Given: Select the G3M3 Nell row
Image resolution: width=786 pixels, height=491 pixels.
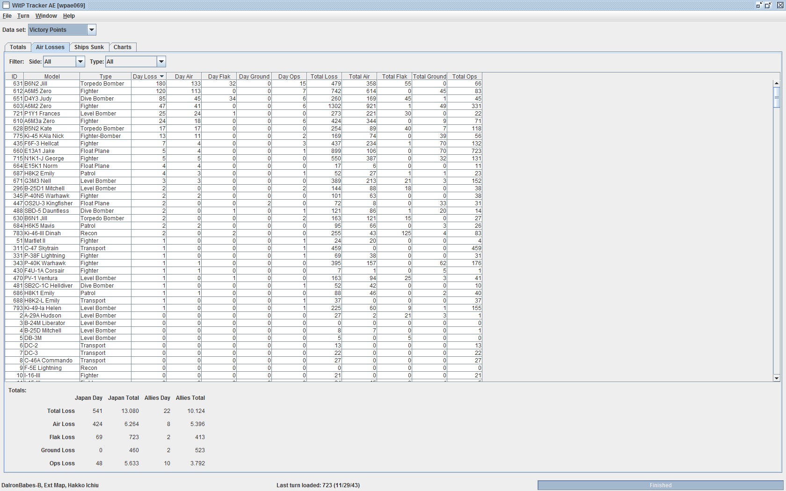Looking at the screenshot, I should click(x=243, y=181).
